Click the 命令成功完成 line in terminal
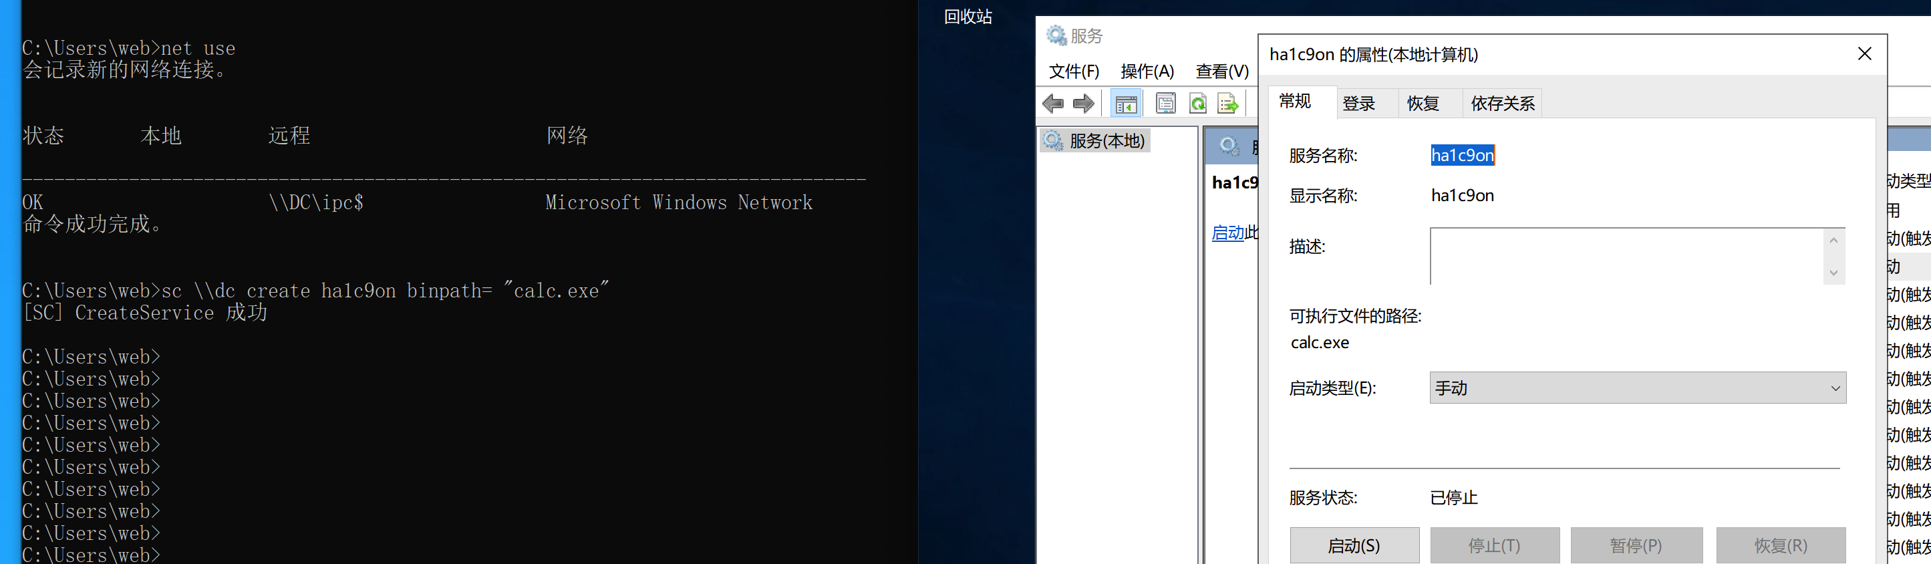Screen dimensions: 1931x564 [x=92, y=225]
